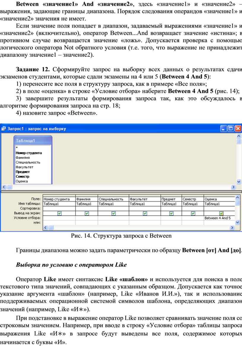242x346 pixels.
Task: Click Поле cell containing Факультет
Action: coord(145,199)
